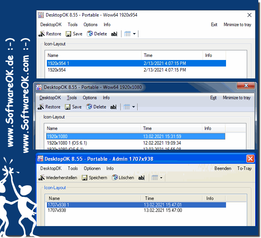Open Tools menu in Admin 1707x938 window
261x238 pixels.
tap(73, 168)
